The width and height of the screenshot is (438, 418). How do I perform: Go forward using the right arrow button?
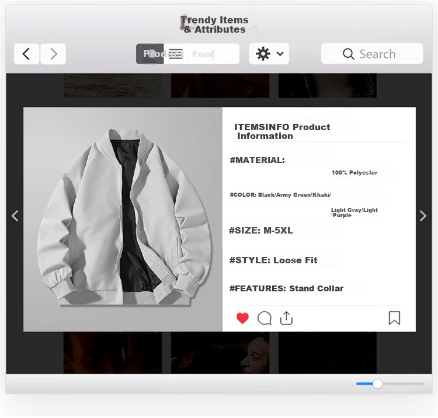53,54
